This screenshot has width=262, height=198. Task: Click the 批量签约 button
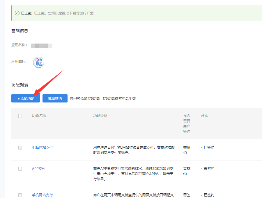click(x=55, y=98)
